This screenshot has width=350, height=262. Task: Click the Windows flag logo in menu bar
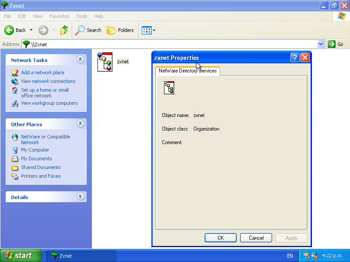pos(341,16)
